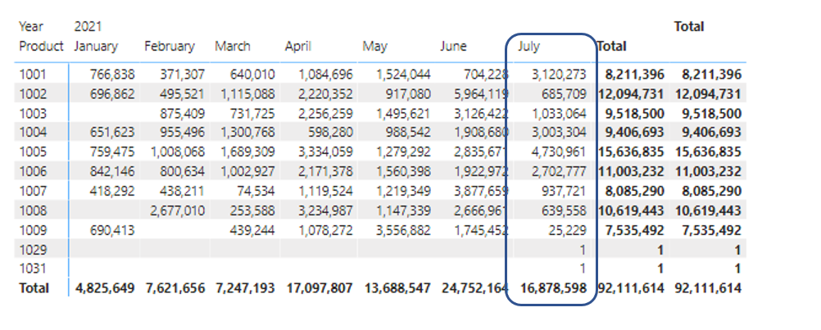Select product row 1005
Screen dimensions: 821x330
click(33, 152)
